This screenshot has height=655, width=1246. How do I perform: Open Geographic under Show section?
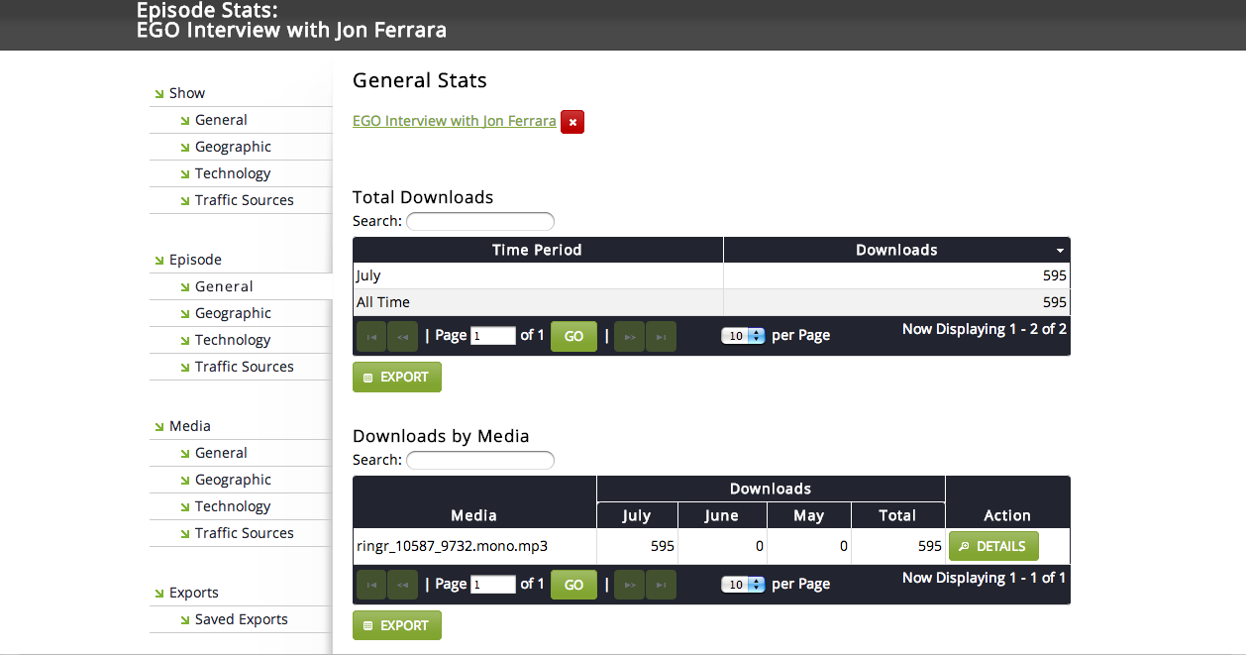233,147
